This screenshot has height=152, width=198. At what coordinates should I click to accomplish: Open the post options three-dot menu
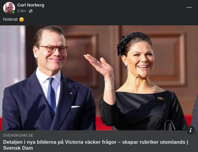(x=189, y=7)
